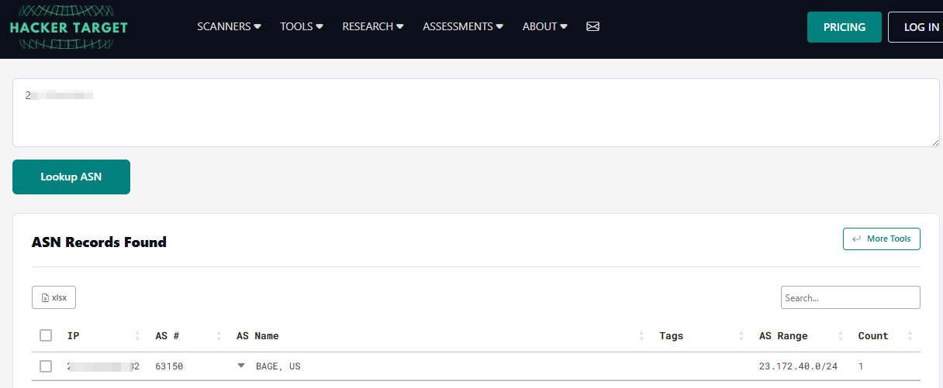
Task: Open the Scanners dropdown menu
Action: click(x=229, y=26)
